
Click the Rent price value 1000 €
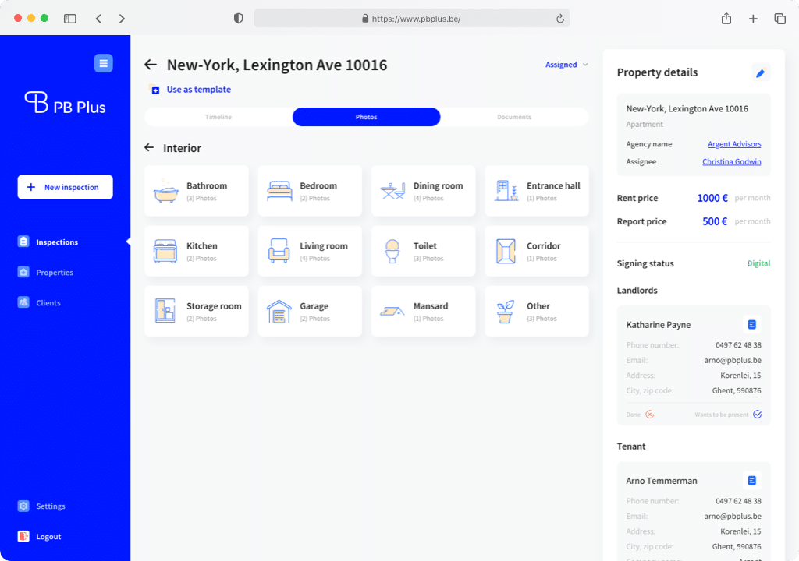(x=712, y=198)
